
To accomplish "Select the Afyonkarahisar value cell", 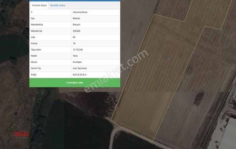I will [80, 12].
